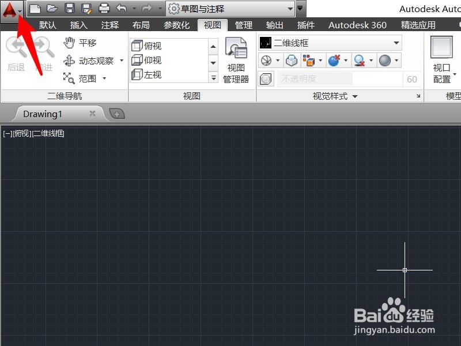The height and width of the screenshot is (346, 461).
Task: Click the Undo arrow
Action: [122, 7]
